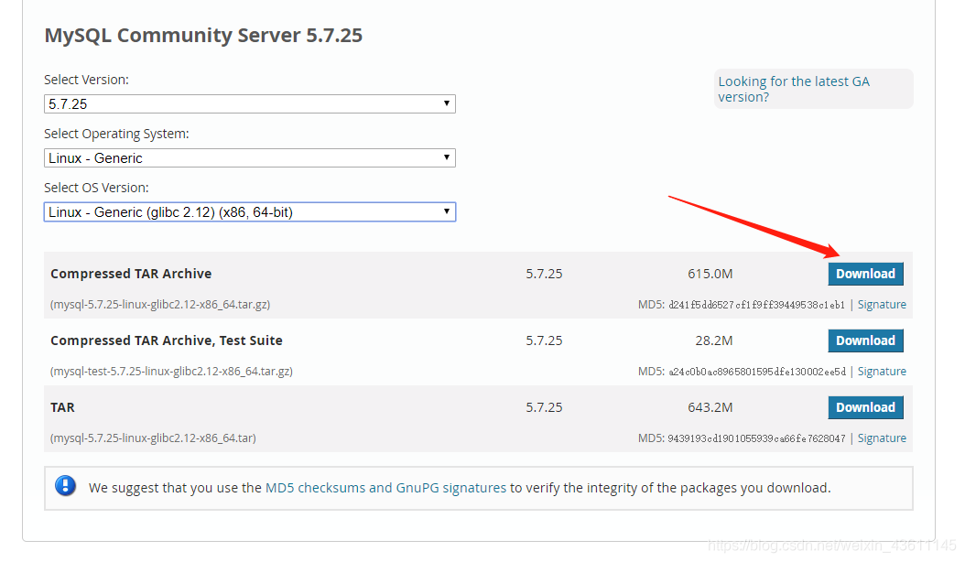Click the 615.0M size value

pos(710,274)
